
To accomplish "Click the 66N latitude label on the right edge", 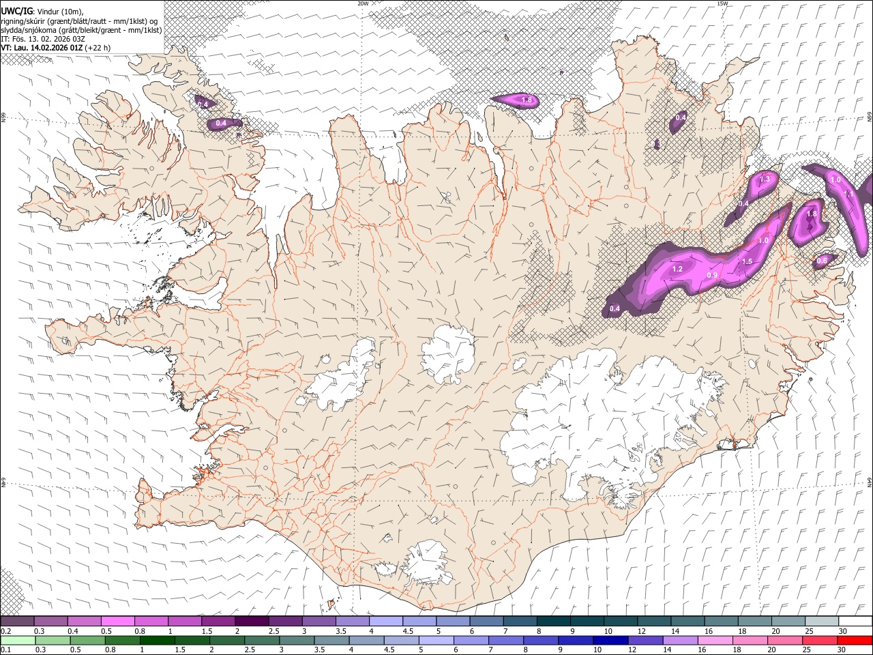I will (870, 118).
